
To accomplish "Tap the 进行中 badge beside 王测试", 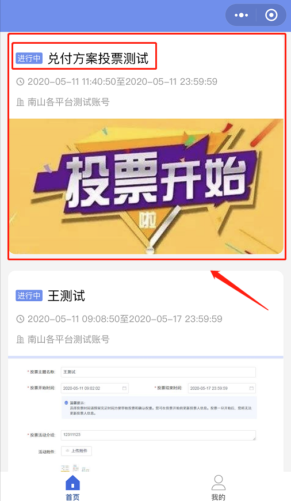I will 29,295.
